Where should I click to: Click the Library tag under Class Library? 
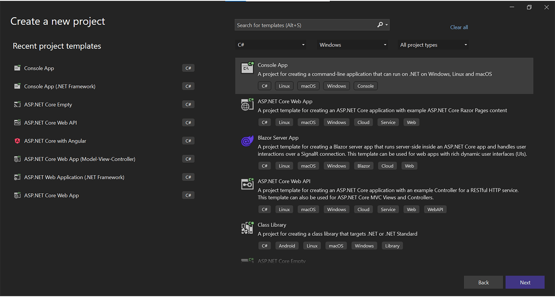392,246
